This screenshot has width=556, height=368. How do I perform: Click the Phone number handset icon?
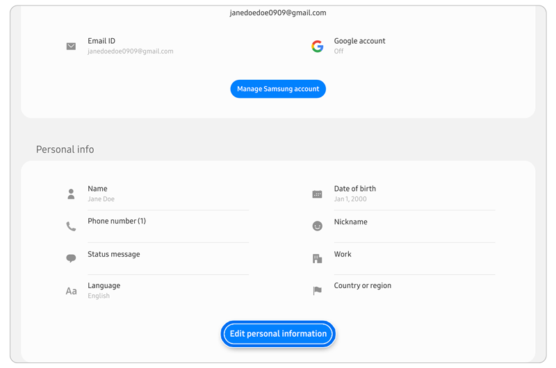coord(71,226)
